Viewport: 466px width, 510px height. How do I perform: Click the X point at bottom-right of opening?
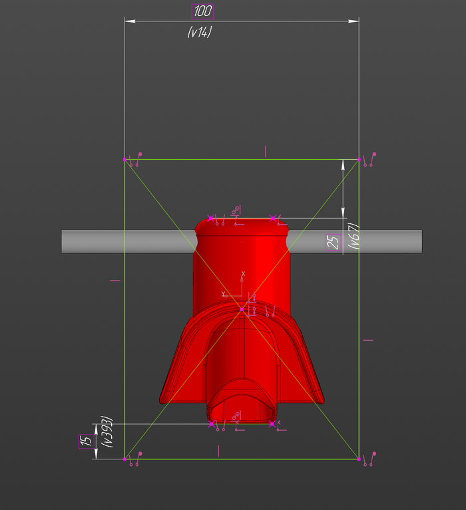(272, 423)
